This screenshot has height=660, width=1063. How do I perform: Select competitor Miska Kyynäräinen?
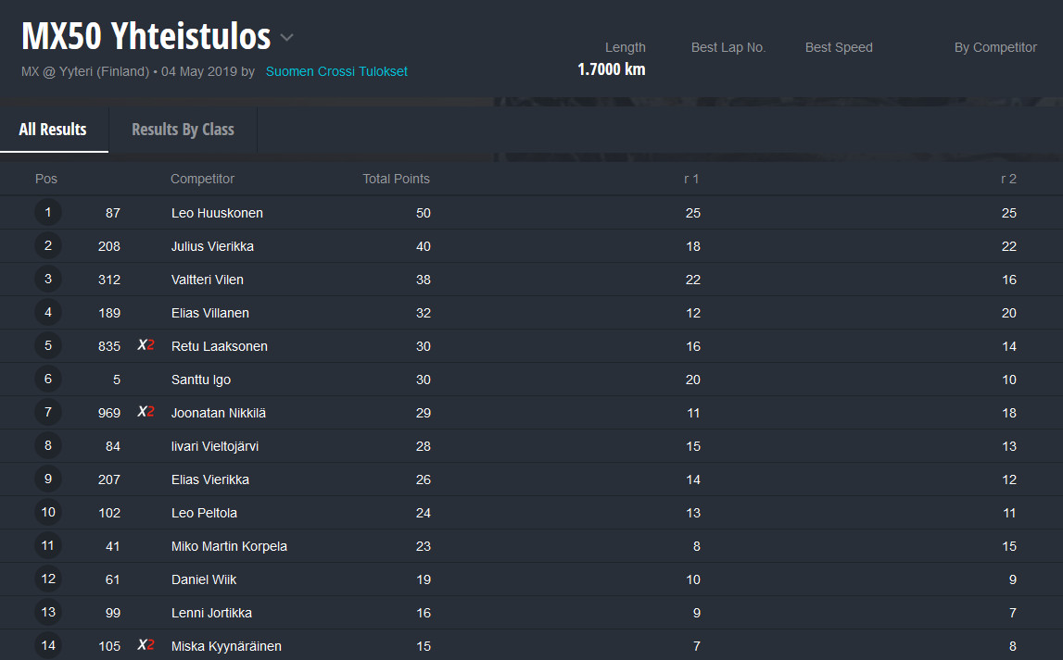226,646
